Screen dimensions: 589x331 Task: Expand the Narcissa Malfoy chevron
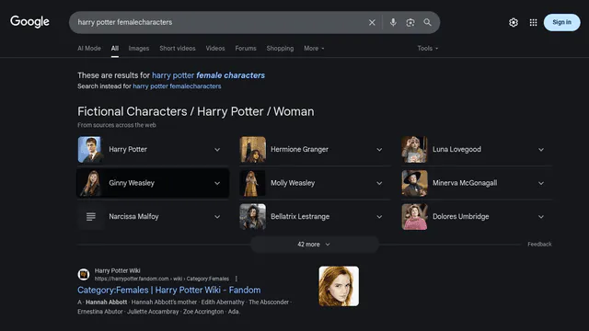point(217,217)
